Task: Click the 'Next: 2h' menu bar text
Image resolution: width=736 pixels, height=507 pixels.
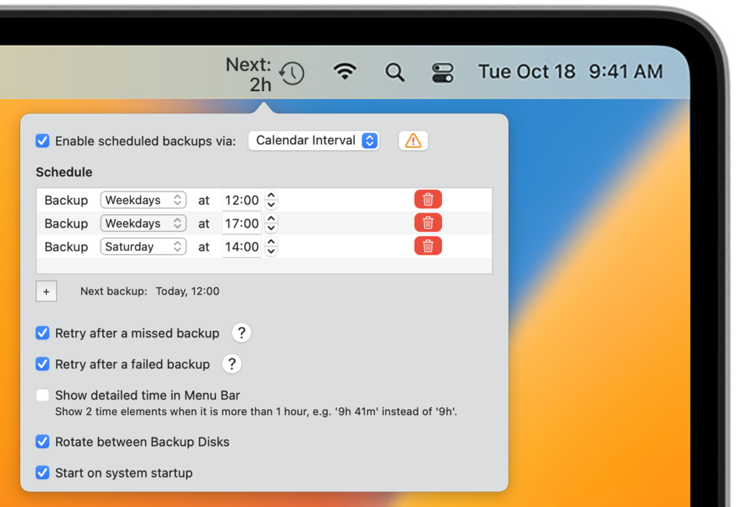Action: click(x=249, y=75)
